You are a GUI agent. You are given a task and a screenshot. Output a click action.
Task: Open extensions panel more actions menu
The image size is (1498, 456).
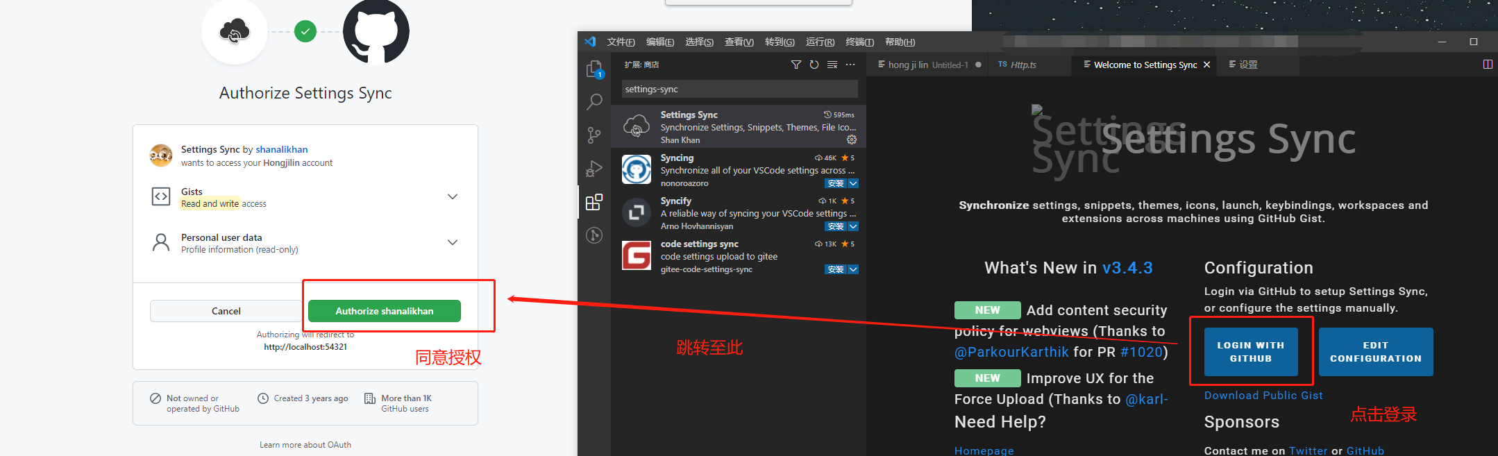click(x=850, y=65)
